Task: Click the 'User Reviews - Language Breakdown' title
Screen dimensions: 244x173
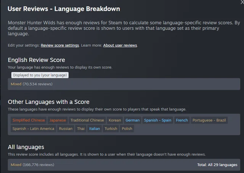Action: pos(64,9)
